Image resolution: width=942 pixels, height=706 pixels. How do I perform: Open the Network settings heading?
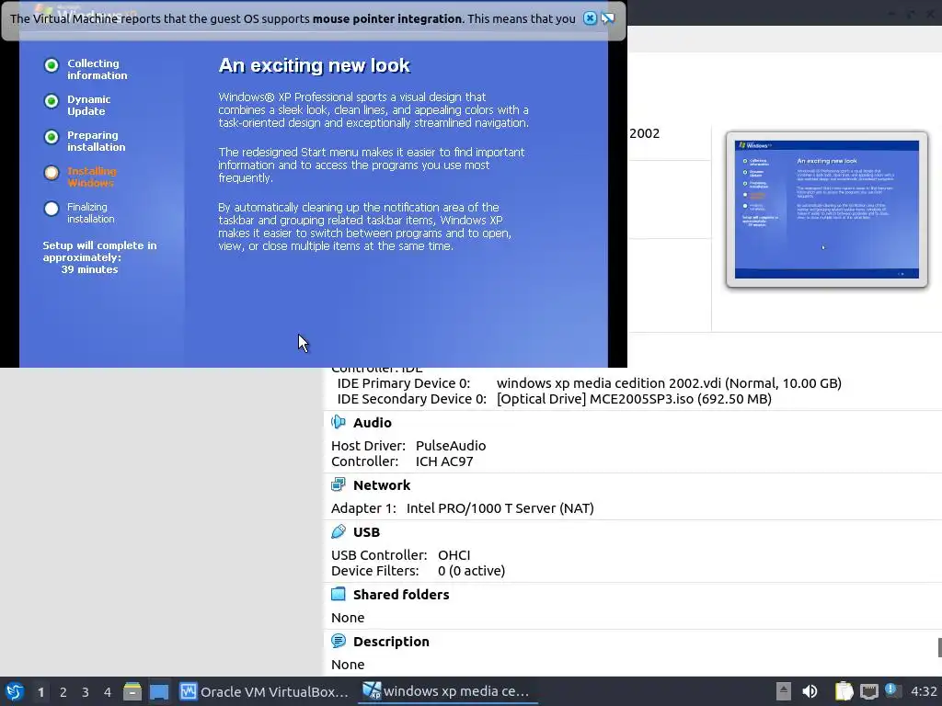click(x=382, y=485)
